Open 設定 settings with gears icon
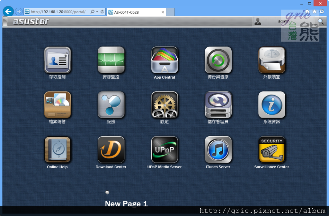 (164, 105)
